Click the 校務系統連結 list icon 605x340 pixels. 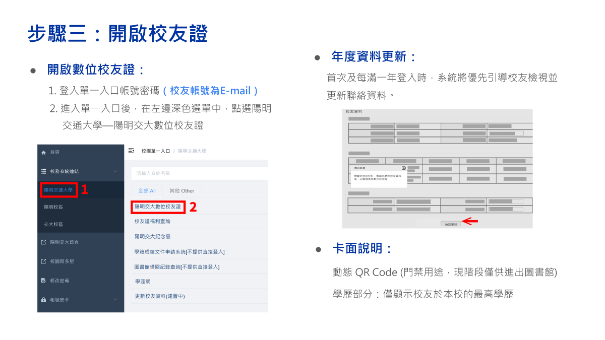click(43, 171)
